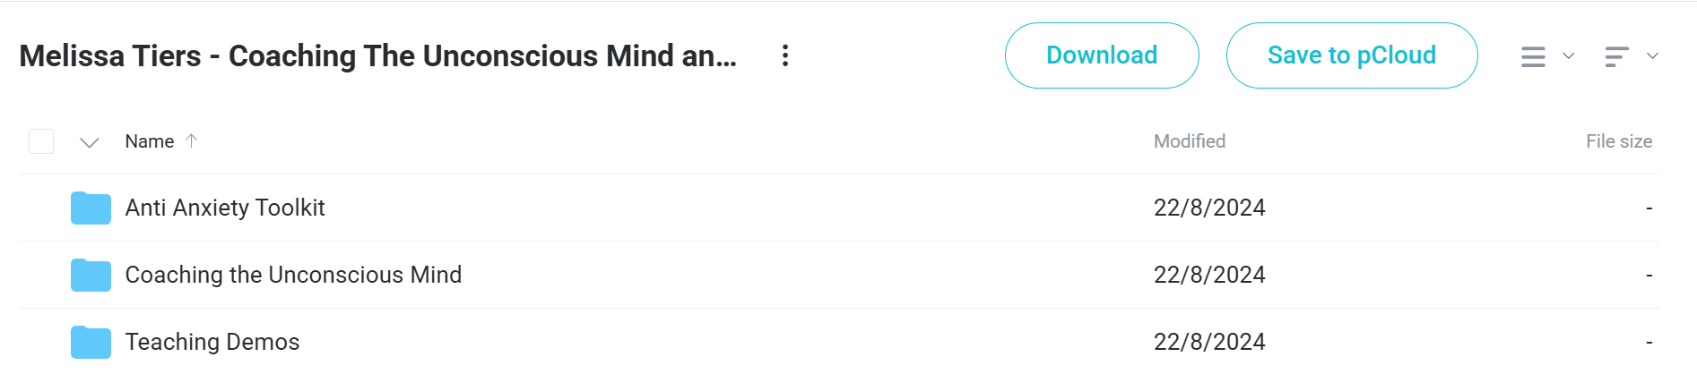Click the Teaching Demos folder icon
Image resolution: width=1697 pixels, height=374 pixels.
[91, 342]
